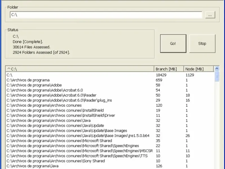Select the row ending in Archivos de programa\Adobe

pyautogui.click(x=110, y=85)
